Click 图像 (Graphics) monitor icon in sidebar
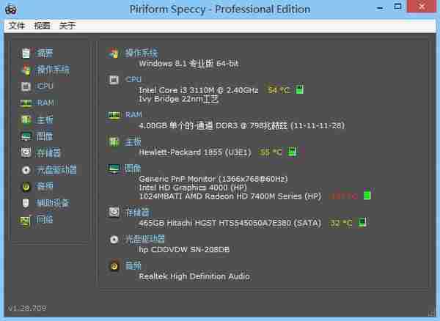Viewport: 440px width, 321px height. (26, 136)
